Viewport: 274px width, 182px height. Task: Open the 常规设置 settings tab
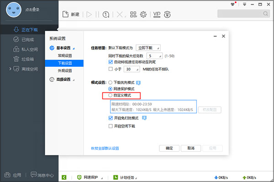(65, 55)
